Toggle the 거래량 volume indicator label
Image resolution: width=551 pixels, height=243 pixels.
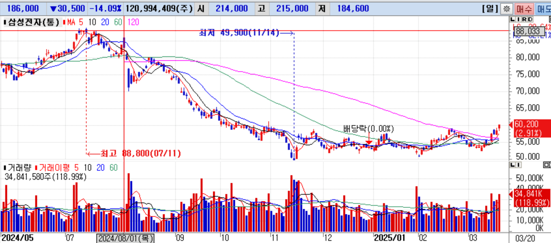(x=20, y=168)
